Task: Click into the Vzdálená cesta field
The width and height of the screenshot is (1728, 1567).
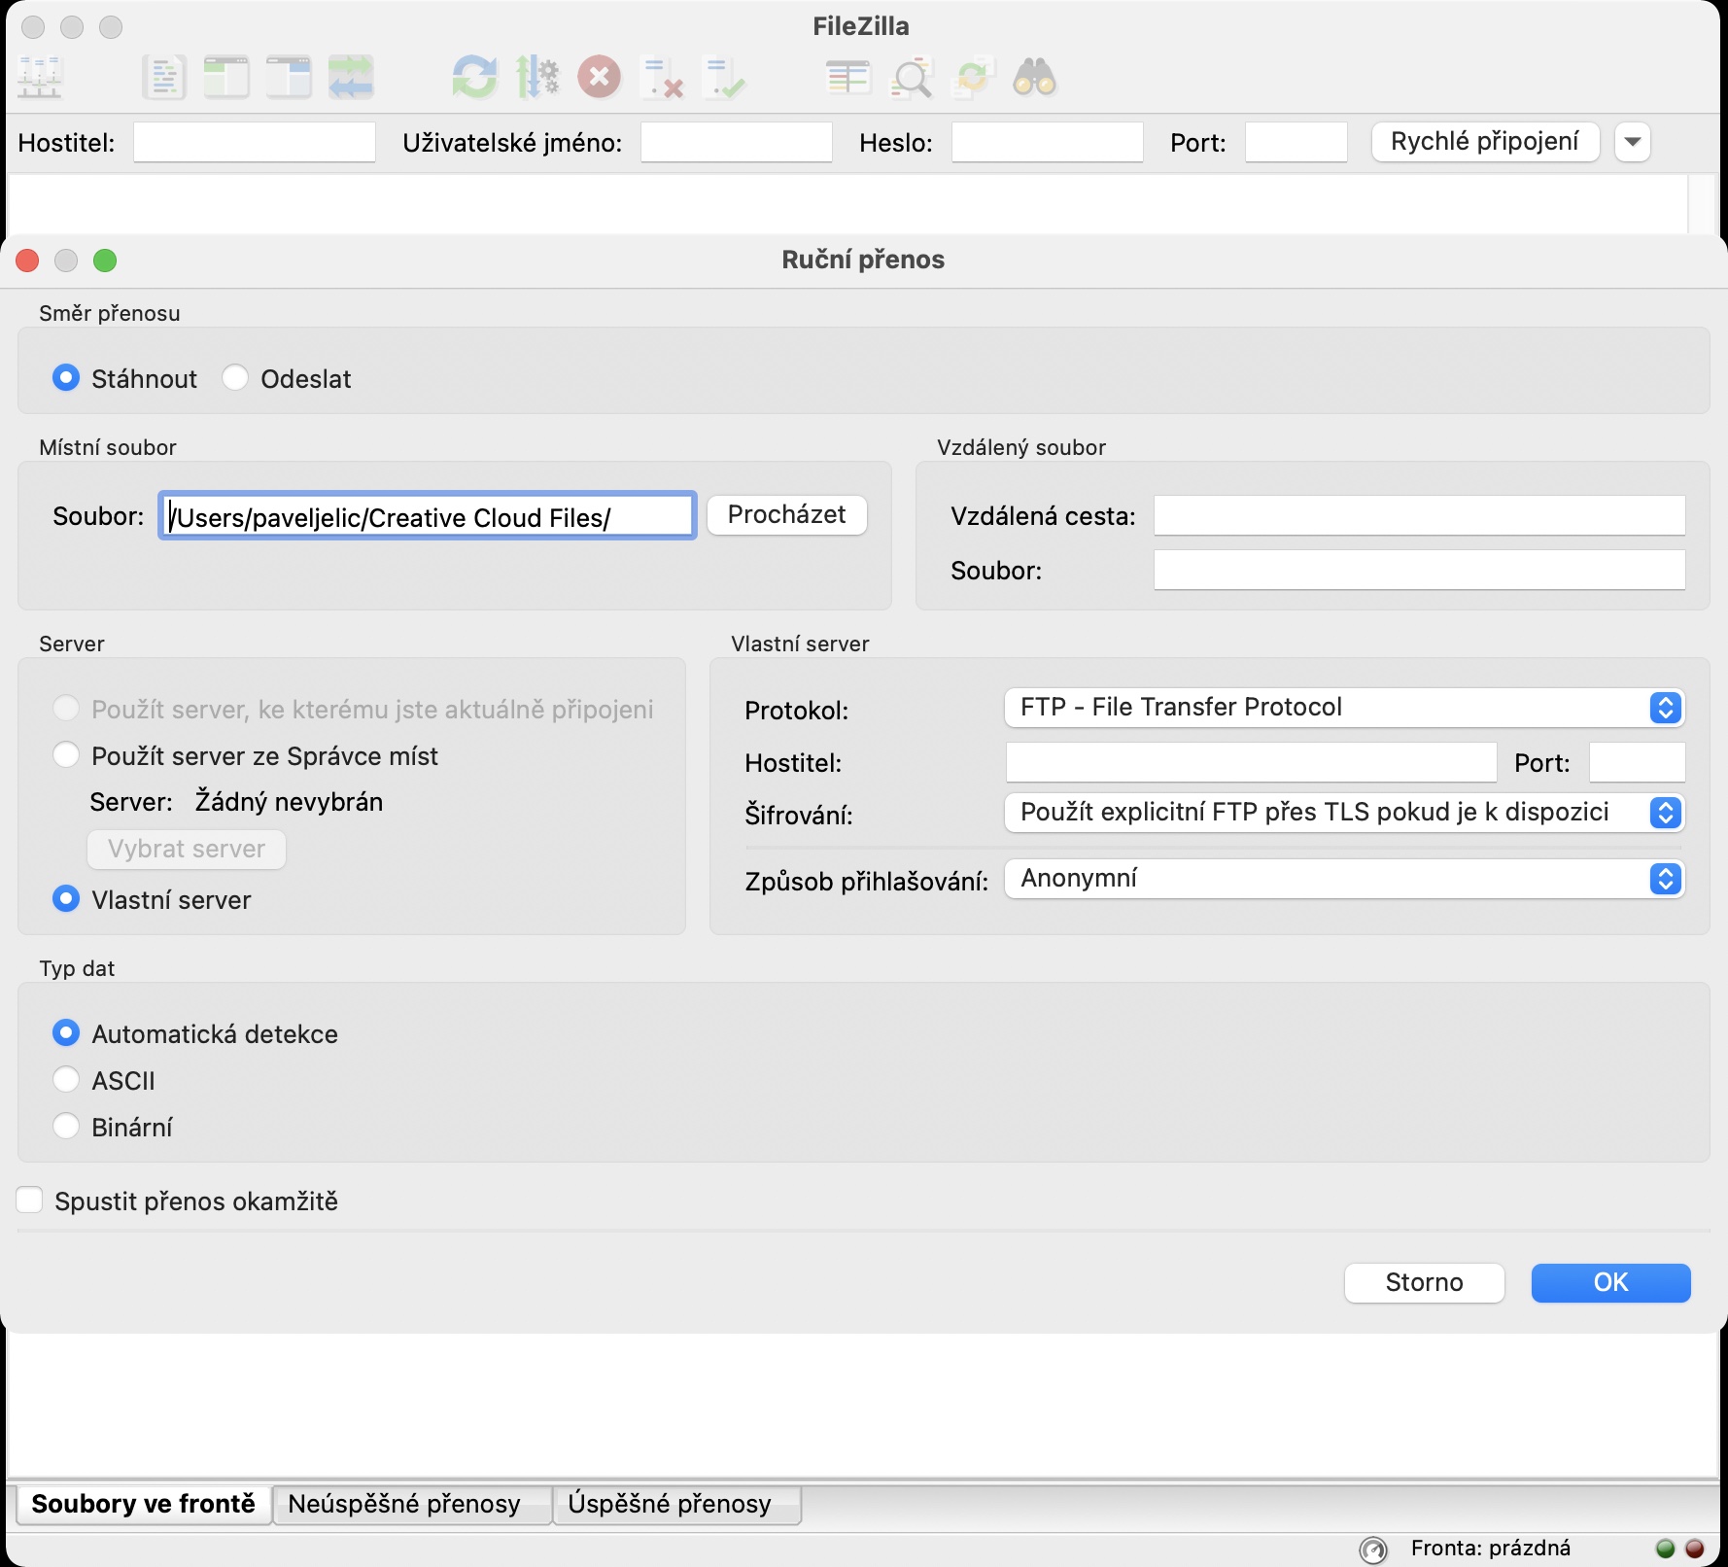Action: pos(1418,515)
